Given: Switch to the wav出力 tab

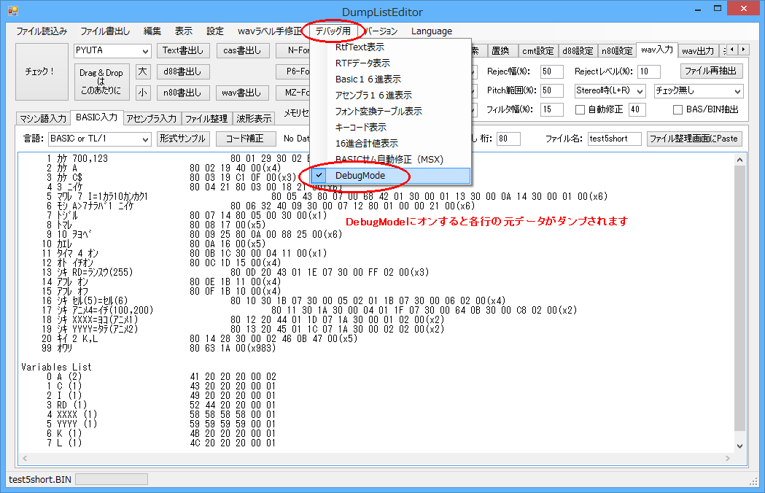Looking at the screenshot, I should pos(698,51).
